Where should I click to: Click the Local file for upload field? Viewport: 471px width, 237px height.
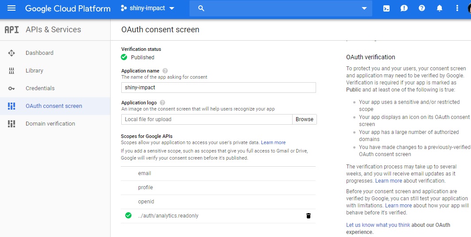click(x=207, y=119)
